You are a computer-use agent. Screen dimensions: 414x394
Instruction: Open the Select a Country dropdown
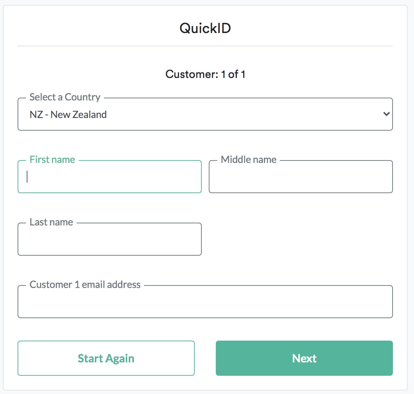pos(205,114)
